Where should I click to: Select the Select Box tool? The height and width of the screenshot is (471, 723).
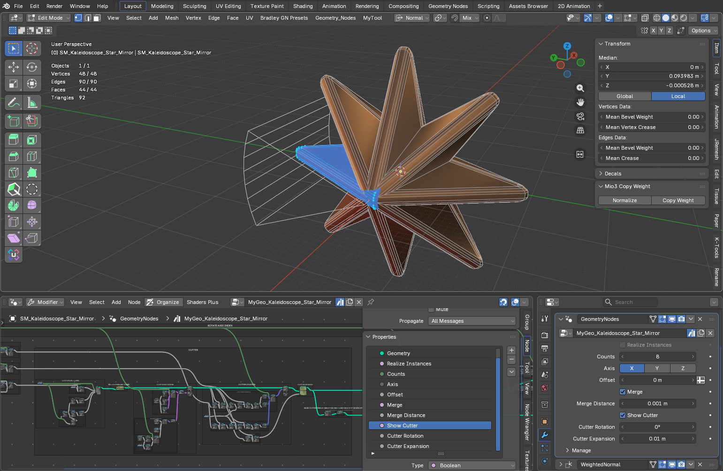pos(14,48)
